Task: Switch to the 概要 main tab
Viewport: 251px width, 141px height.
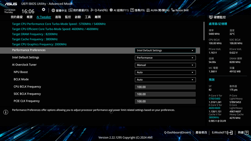Action: pyautogui.click(x=30, y=17)
